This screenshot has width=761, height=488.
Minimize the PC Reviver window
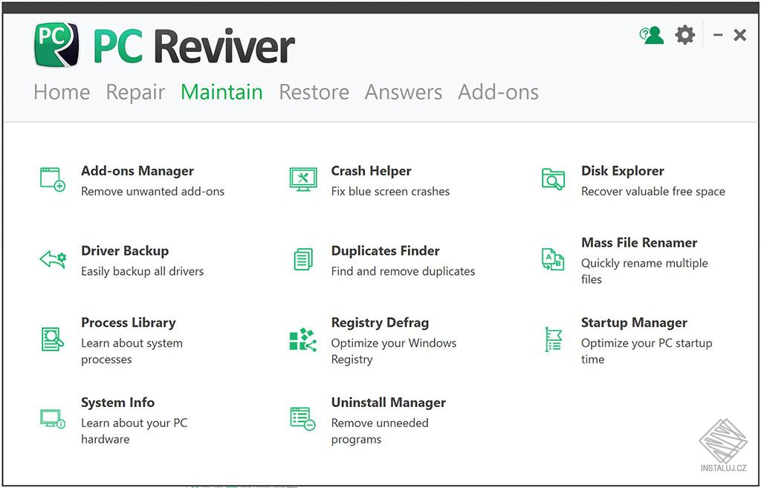point(719,35)
